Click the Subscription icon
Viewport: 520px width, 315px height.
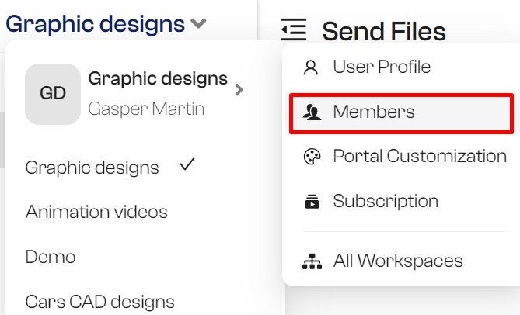click(312, 202)
